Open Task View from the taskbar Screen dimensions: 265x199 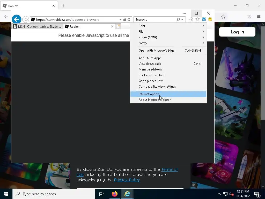pyautogui.click(x=101, y=194)
